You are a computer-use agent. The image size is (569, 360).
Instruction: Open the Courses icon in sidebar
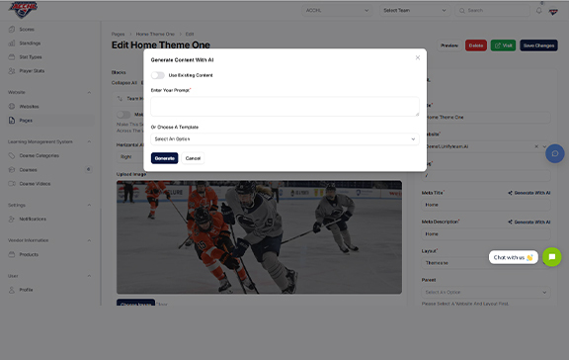[x=12, y=170]
